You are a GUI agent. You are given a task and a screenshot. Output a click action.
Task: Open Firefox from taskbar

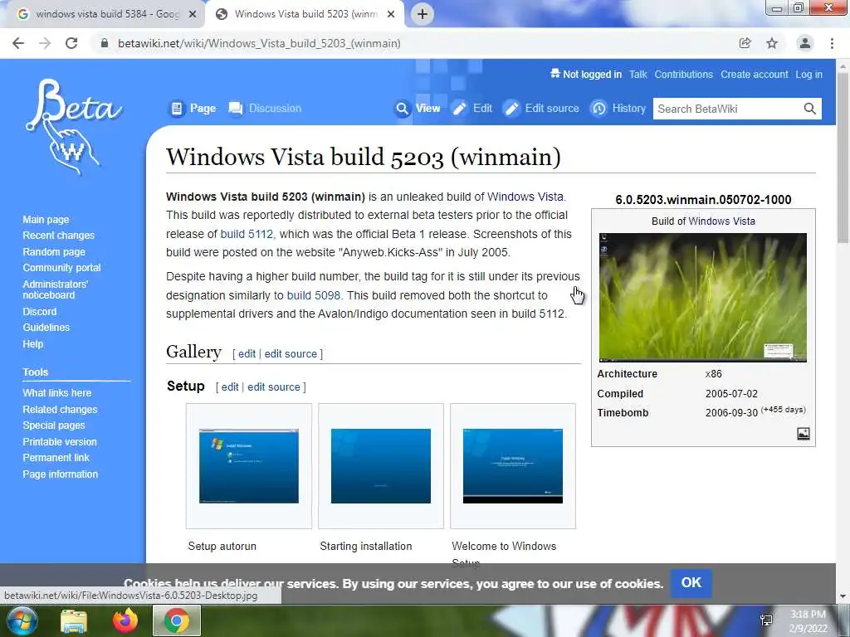[x=125, y=620]
